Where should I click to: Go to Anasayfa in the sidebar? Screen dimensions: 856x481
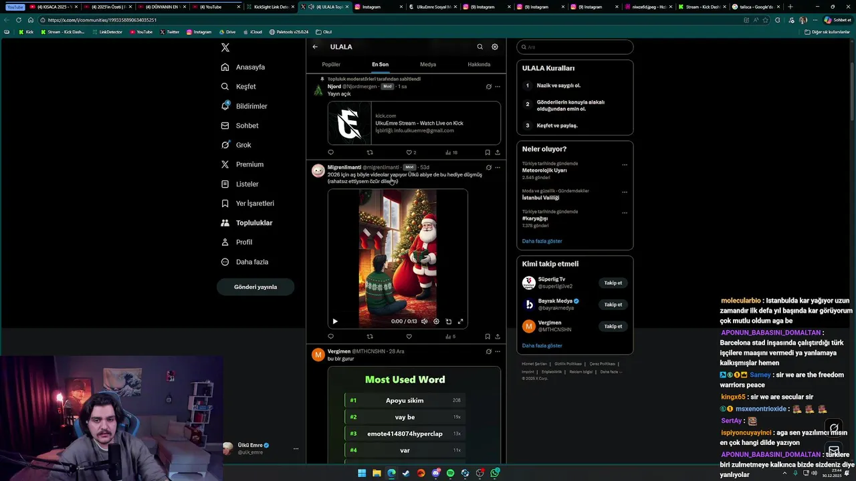coord(243,67)
